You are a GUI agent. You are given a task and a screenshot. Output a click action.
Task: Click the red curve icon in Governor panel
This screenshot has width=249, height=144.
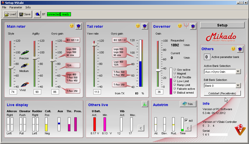[186, 26]
